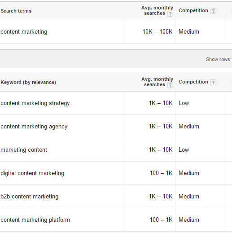The image size is (232, 233).
Task: Open Competition help icon in Keyword table header
Action: pos(213,82)
